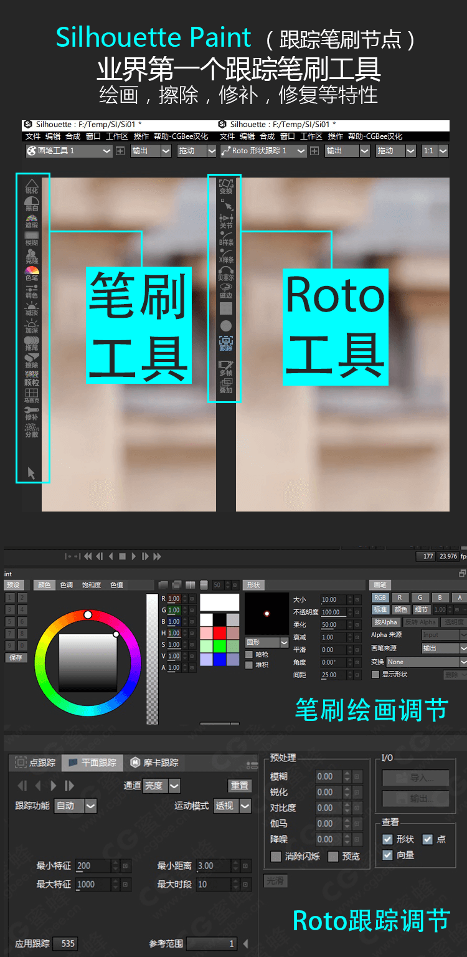Select the 多帧 multi-frame Roto tool
The height and width of the screenshot is (957, 467).
pos(225,368)
